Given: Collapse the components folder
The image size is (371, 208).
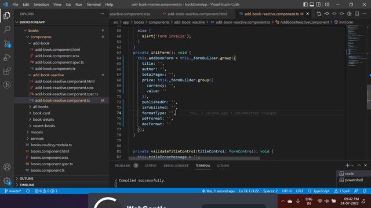Looking at the screenshot, I should click(41, 37).
